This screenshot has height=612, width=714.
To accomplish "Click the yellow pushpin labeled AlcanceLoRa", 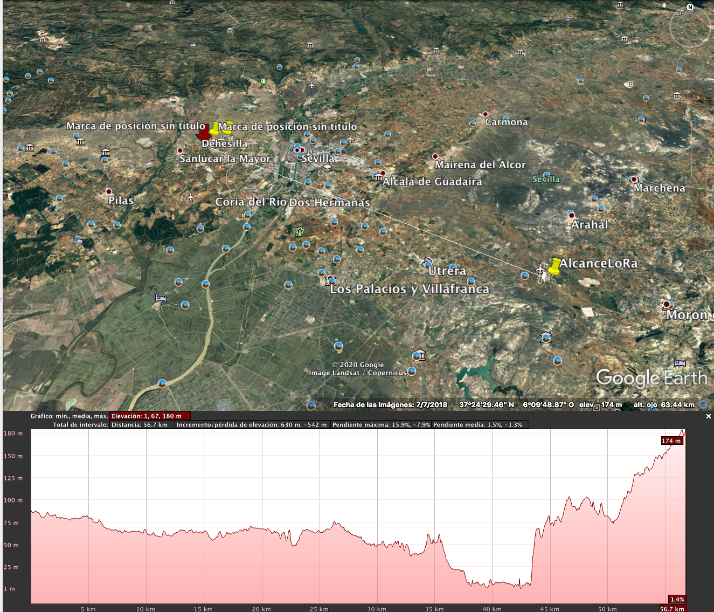I will point(553,266).
